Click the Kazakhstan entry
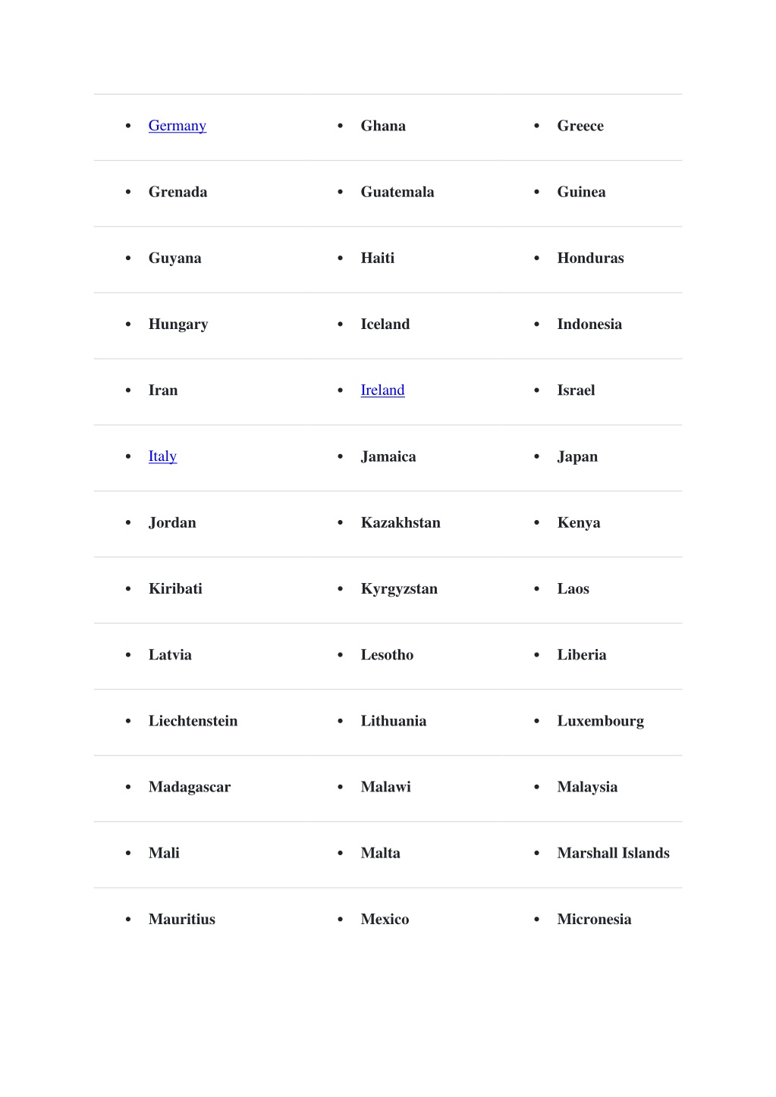Screen dimensions: 776x1097 (401, 522)
